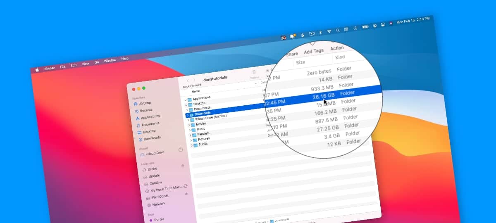Expand the Documents folder tree arrow
496x223 pixels.
[187, 110]
